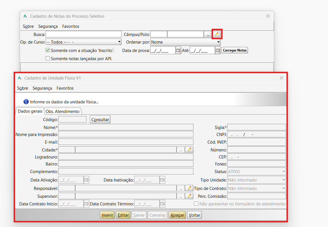This screenshot has width=328, height=227.
Task: Click the Carregar Notas button
Action: click(235, 50)
